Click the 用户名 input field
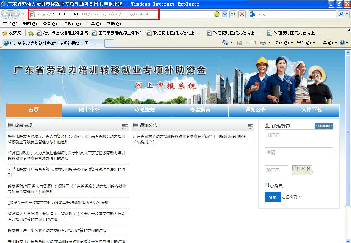 [x=299, y=136]
